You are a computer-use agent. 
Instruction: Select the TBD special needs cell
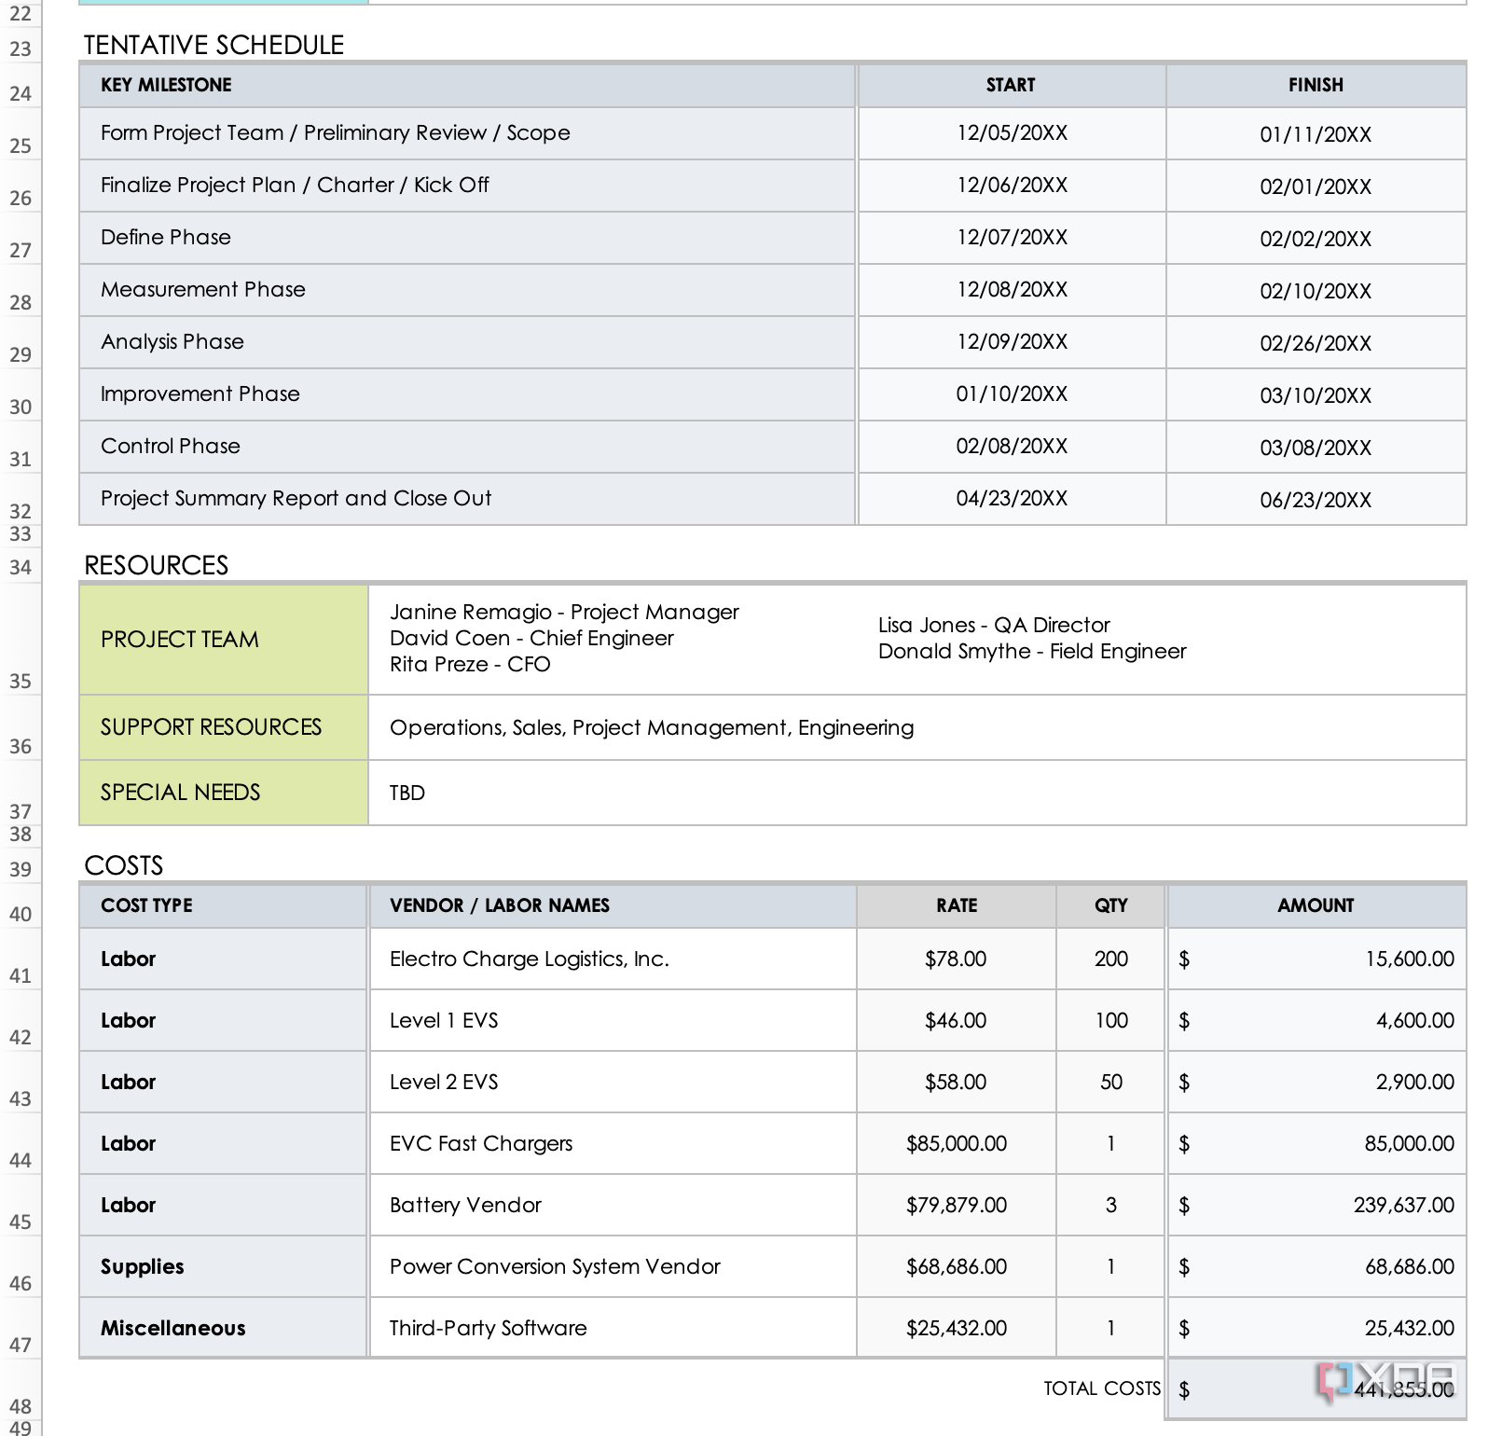tap(917, 793)
